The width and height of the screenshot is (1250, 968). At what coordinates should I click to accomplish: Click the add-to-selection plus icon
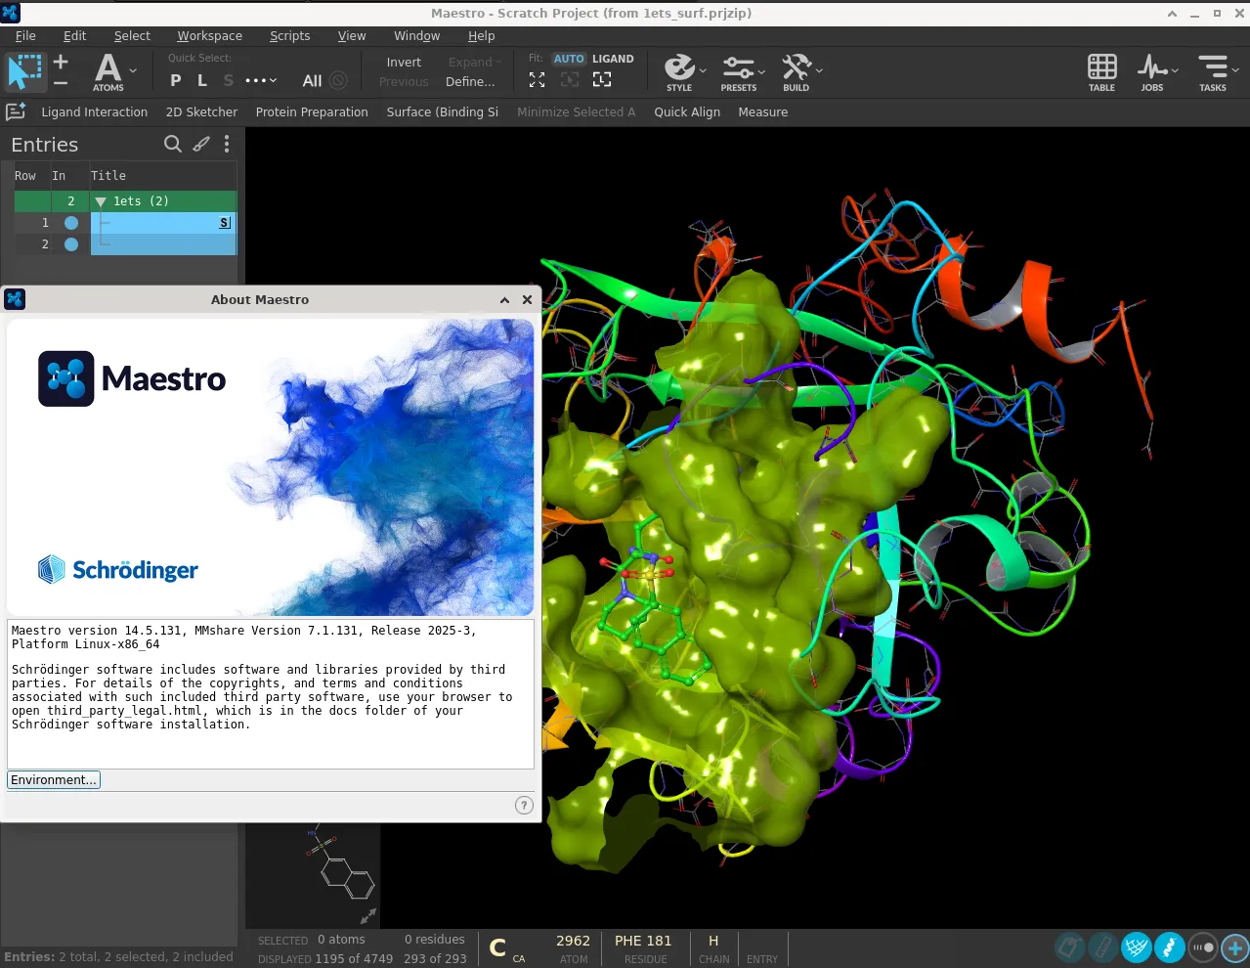[61, 63]
